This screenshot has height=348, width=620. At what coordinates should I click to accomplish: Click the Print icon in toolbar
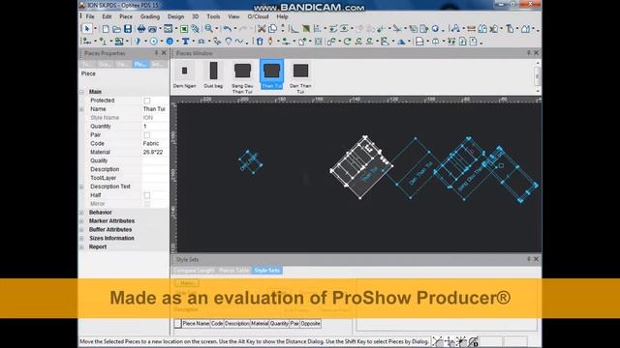coord(141,29)
